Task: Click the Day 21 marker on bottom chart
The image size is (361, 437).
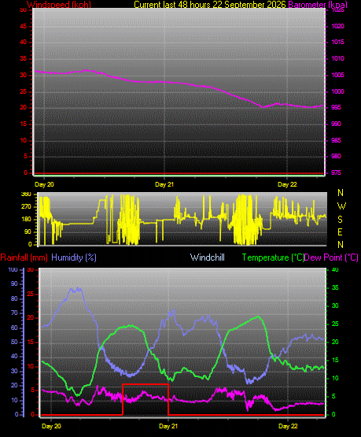Action: [x=168, y=426]
